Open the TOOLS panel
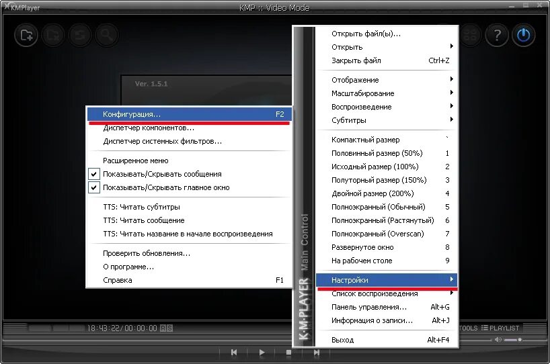 (469, 328)
